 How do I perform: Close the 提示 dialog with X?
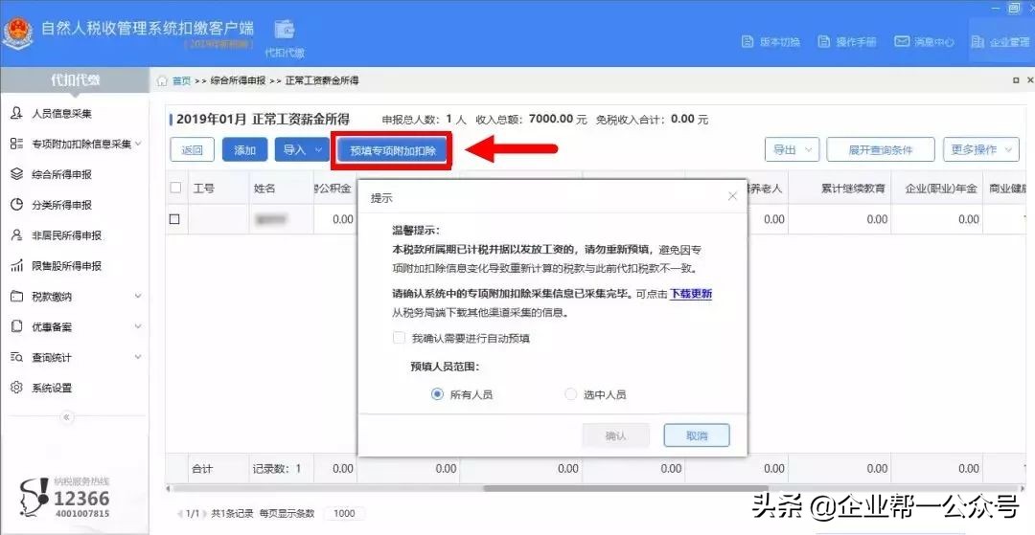(x=732, y=196)
